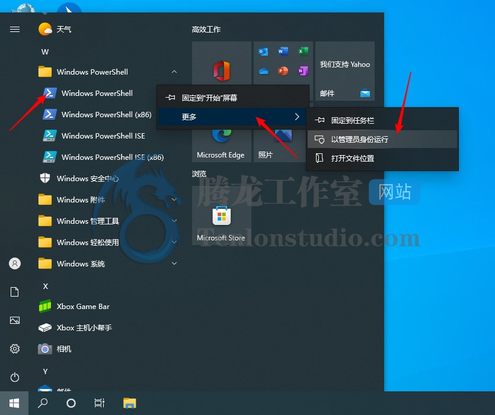
Task: Click the Y letter header
Action: coord(45,371)
